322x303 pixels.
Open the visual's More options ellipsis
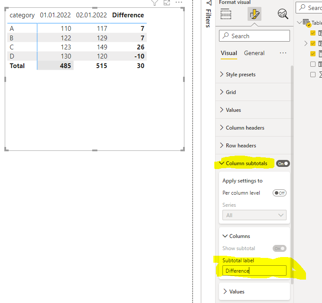point(179,3)
